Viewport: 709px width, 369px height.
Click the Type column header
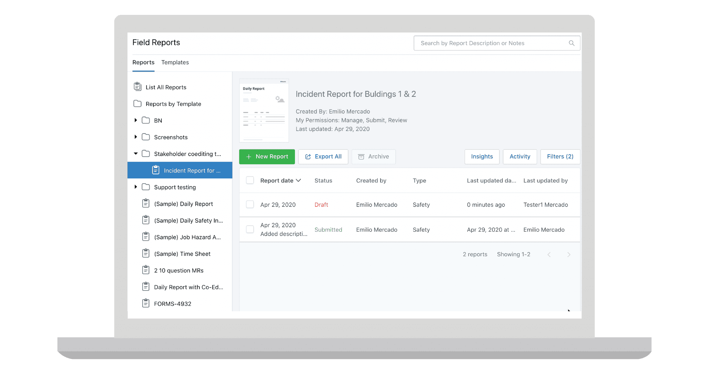(419, 181)
